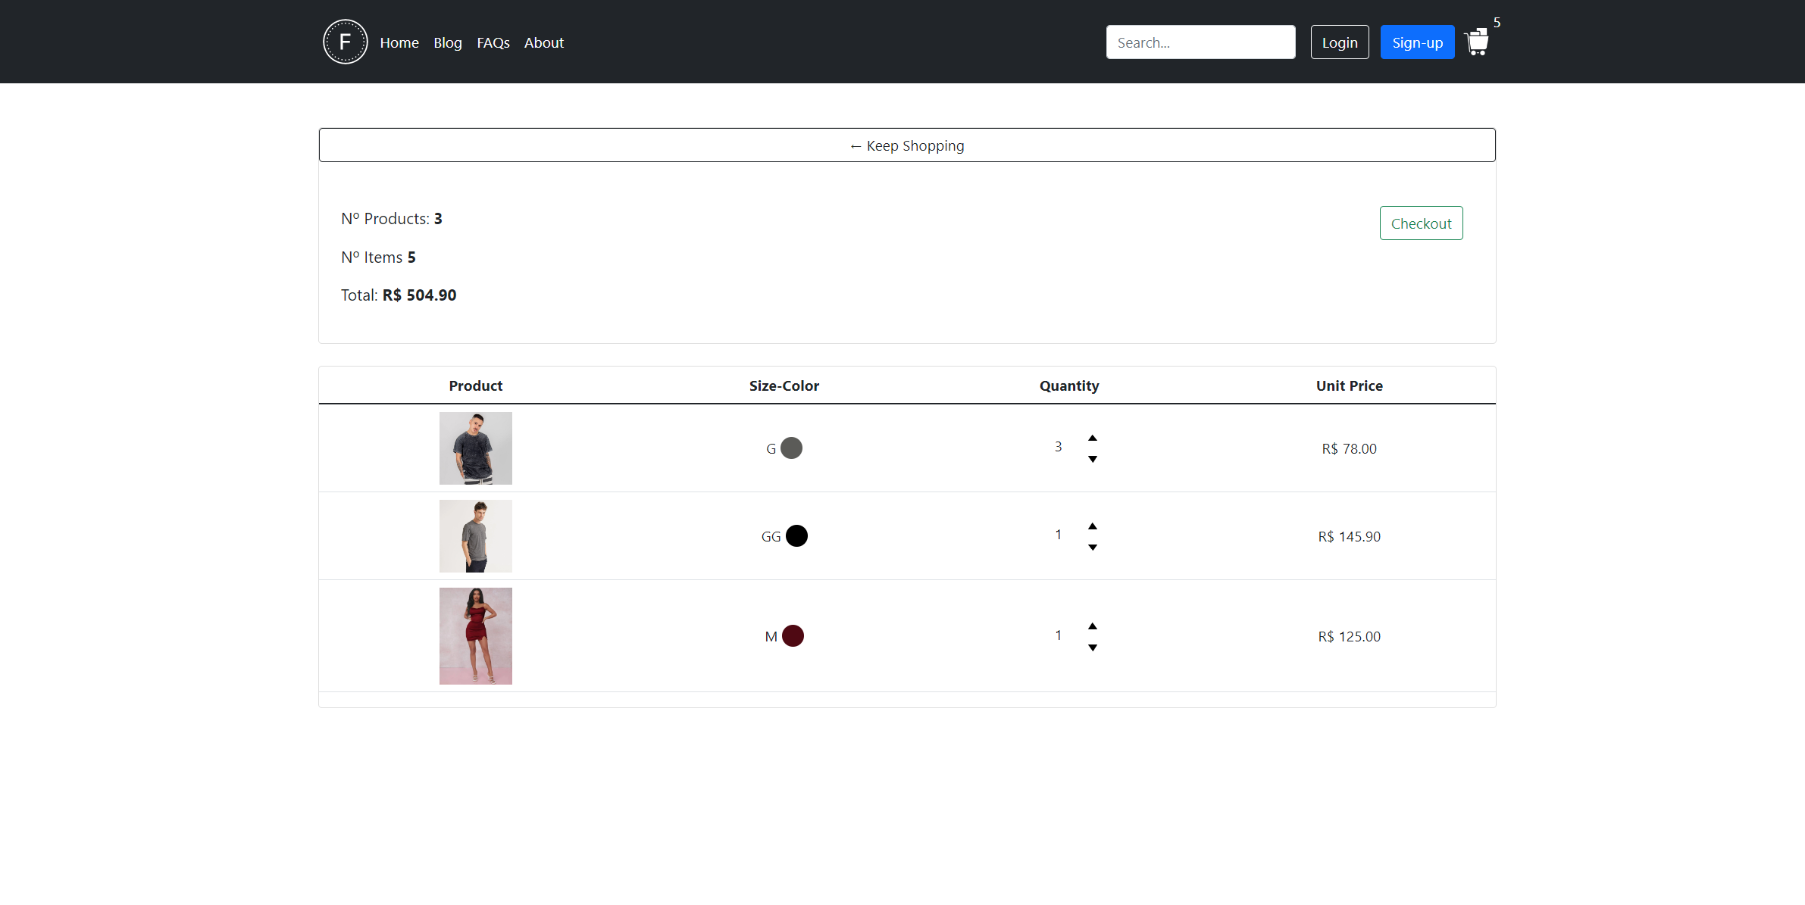Image resolution: width=1805 pixels, height=905 pixels.
Task: Decrease quantity of the R$ 125.00 dress
Action: tap(1092, 648)
